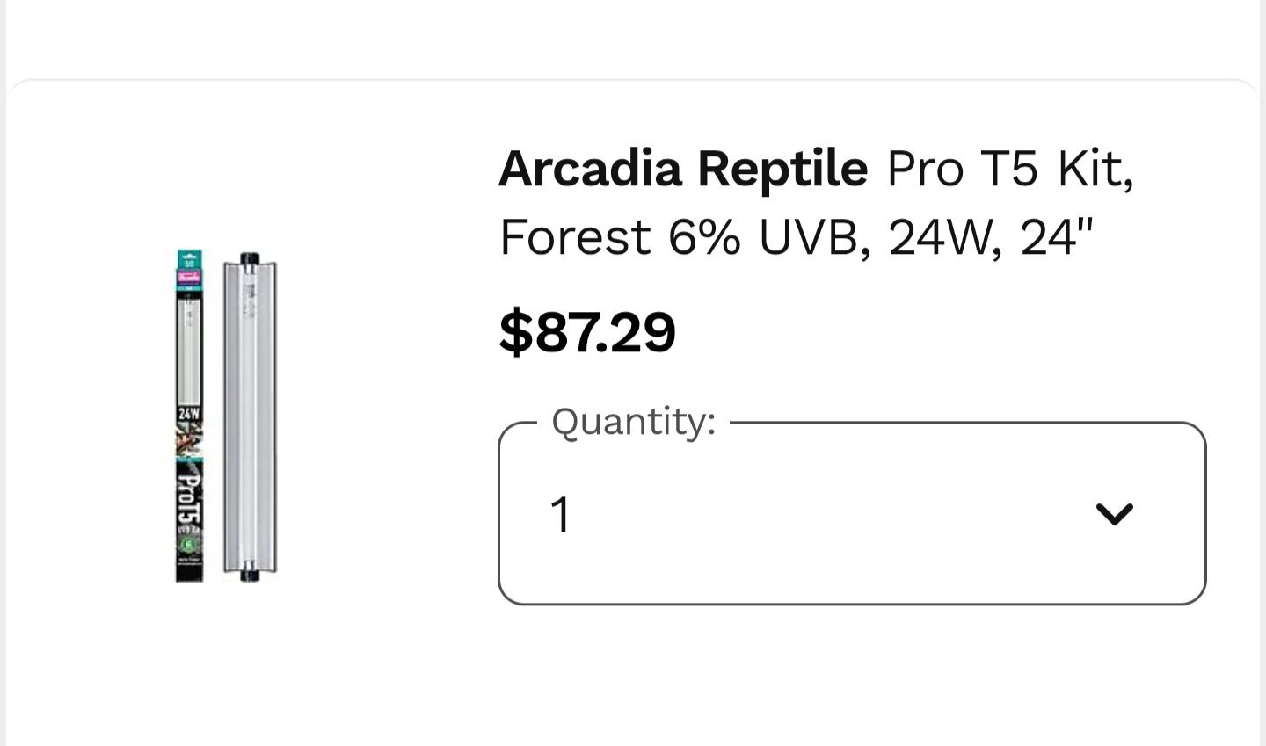Click the teal top of the packaging
The image size is (1266, 746).
tap(189, 258)
